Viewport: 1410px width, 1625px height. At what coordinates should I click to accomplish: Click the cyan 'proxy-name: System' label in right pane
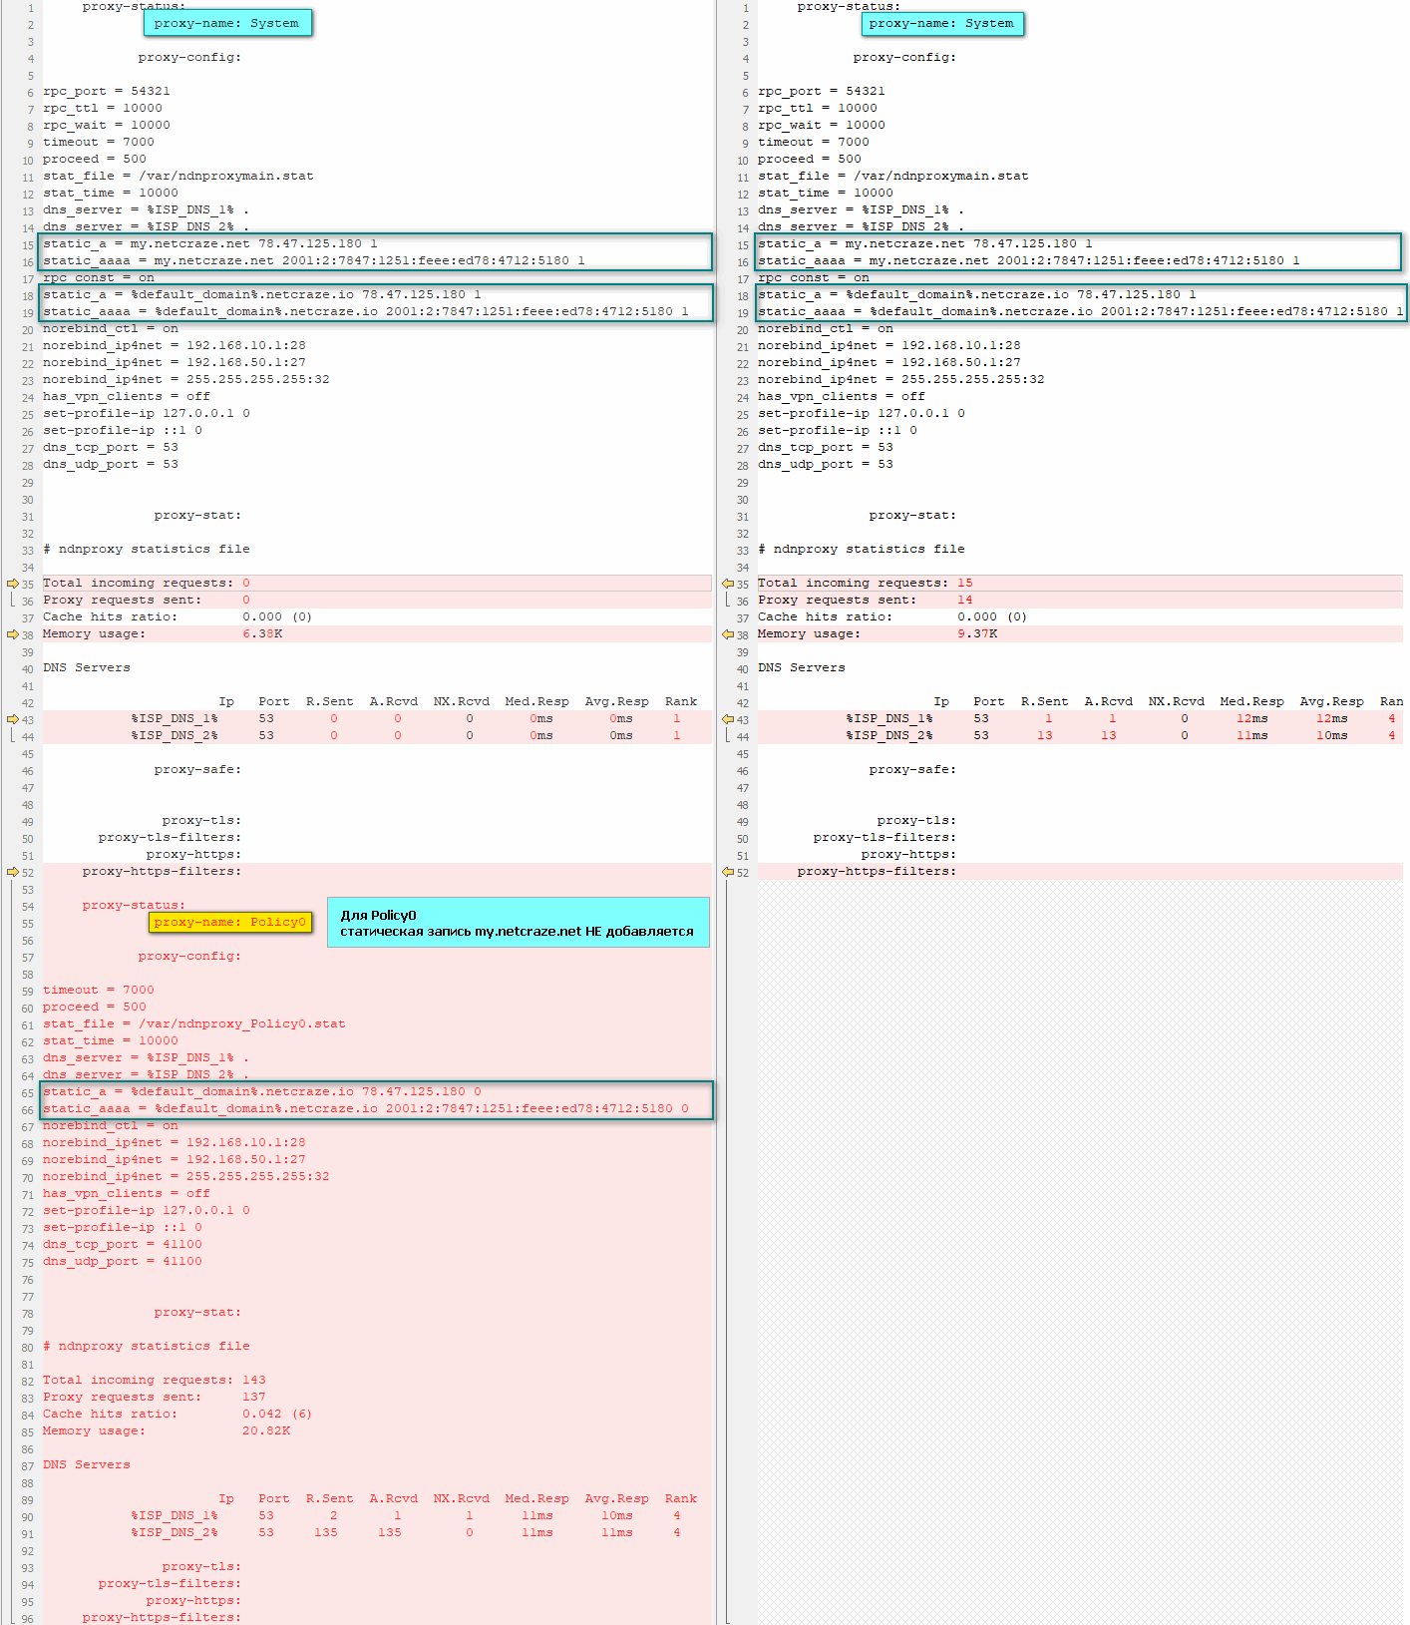pos(942,23)
